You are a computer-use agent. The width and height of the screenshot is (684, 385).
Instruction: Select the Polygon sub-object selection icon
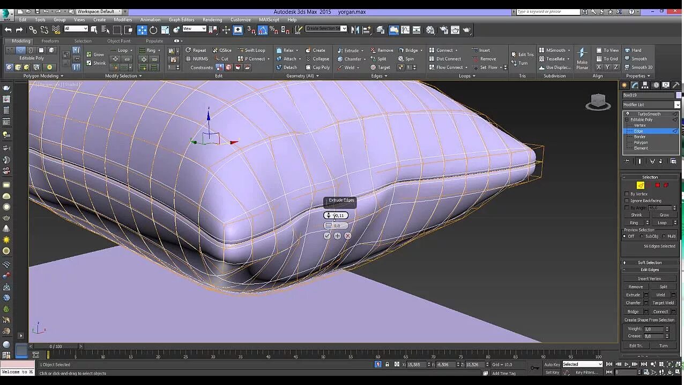tap(658, 185)
